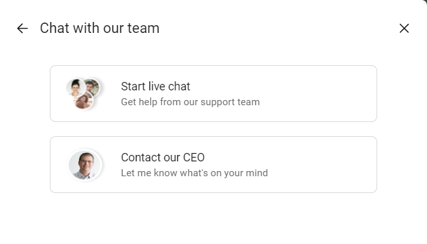Return to the previous help screen
Image resolution: width=427 pixels, height=244 pixels.
coord(23,28)
